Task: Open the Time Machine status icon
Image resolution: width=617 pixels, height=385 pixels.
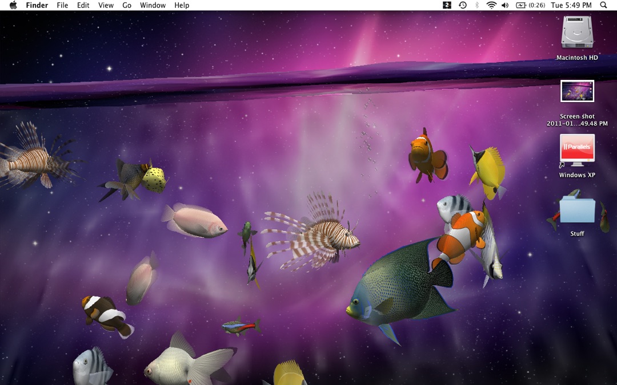Action: [463, 5]
